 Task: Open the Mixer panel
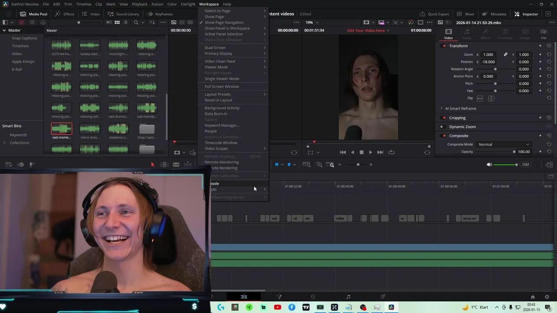coord(465,14)
